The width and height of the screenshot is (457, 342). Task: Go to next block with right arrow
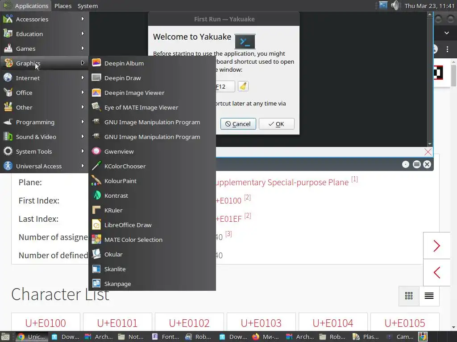(x=436, y=246)
